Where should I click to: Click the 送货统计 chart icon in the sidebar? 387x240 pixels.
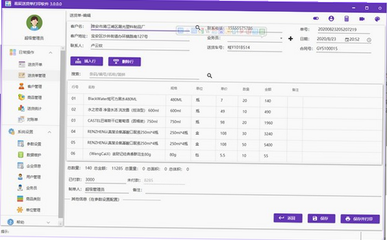coord(21,108)
